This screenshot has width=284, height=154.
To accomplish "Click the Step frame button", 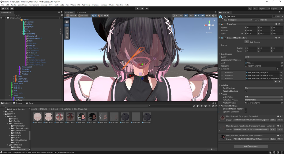I will (147, 9).
